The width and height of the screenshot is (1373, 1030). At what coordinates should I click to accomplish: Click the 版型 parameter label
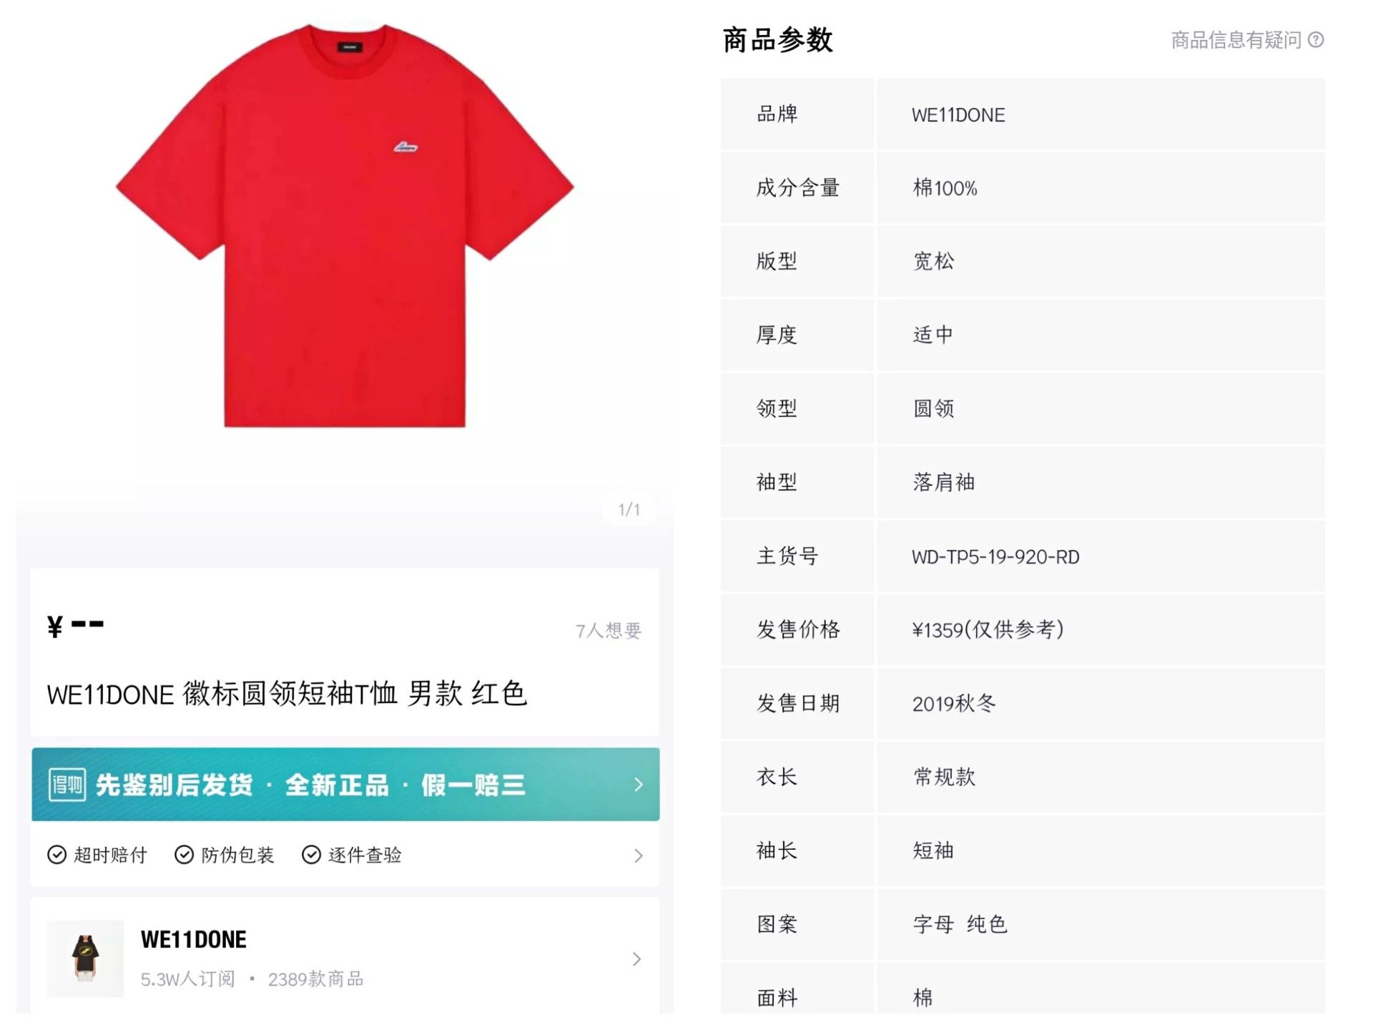coord(777,262)
